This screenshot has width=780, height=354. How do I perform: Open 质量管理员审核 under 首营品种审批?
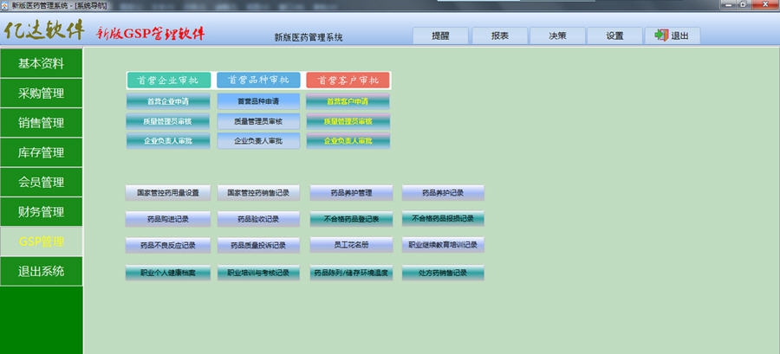tap(258, 121)
